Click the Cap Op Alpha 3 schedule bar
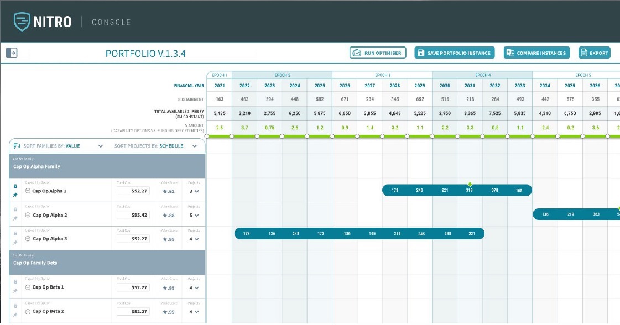620x325 pixels. click(360, 234)
